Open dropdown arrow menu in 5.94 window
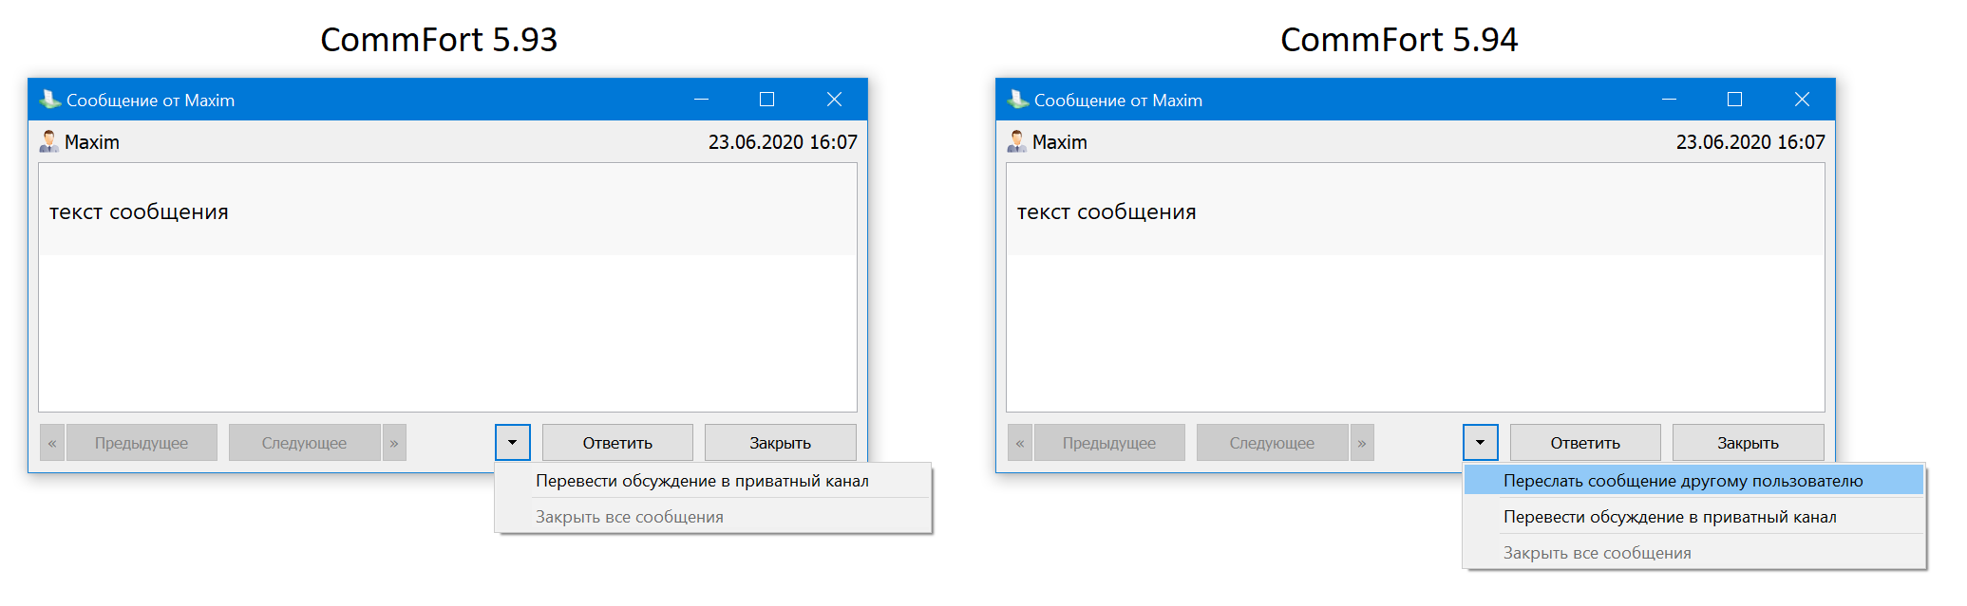This screenshot has height=606, width=1967. point(1481,442)
